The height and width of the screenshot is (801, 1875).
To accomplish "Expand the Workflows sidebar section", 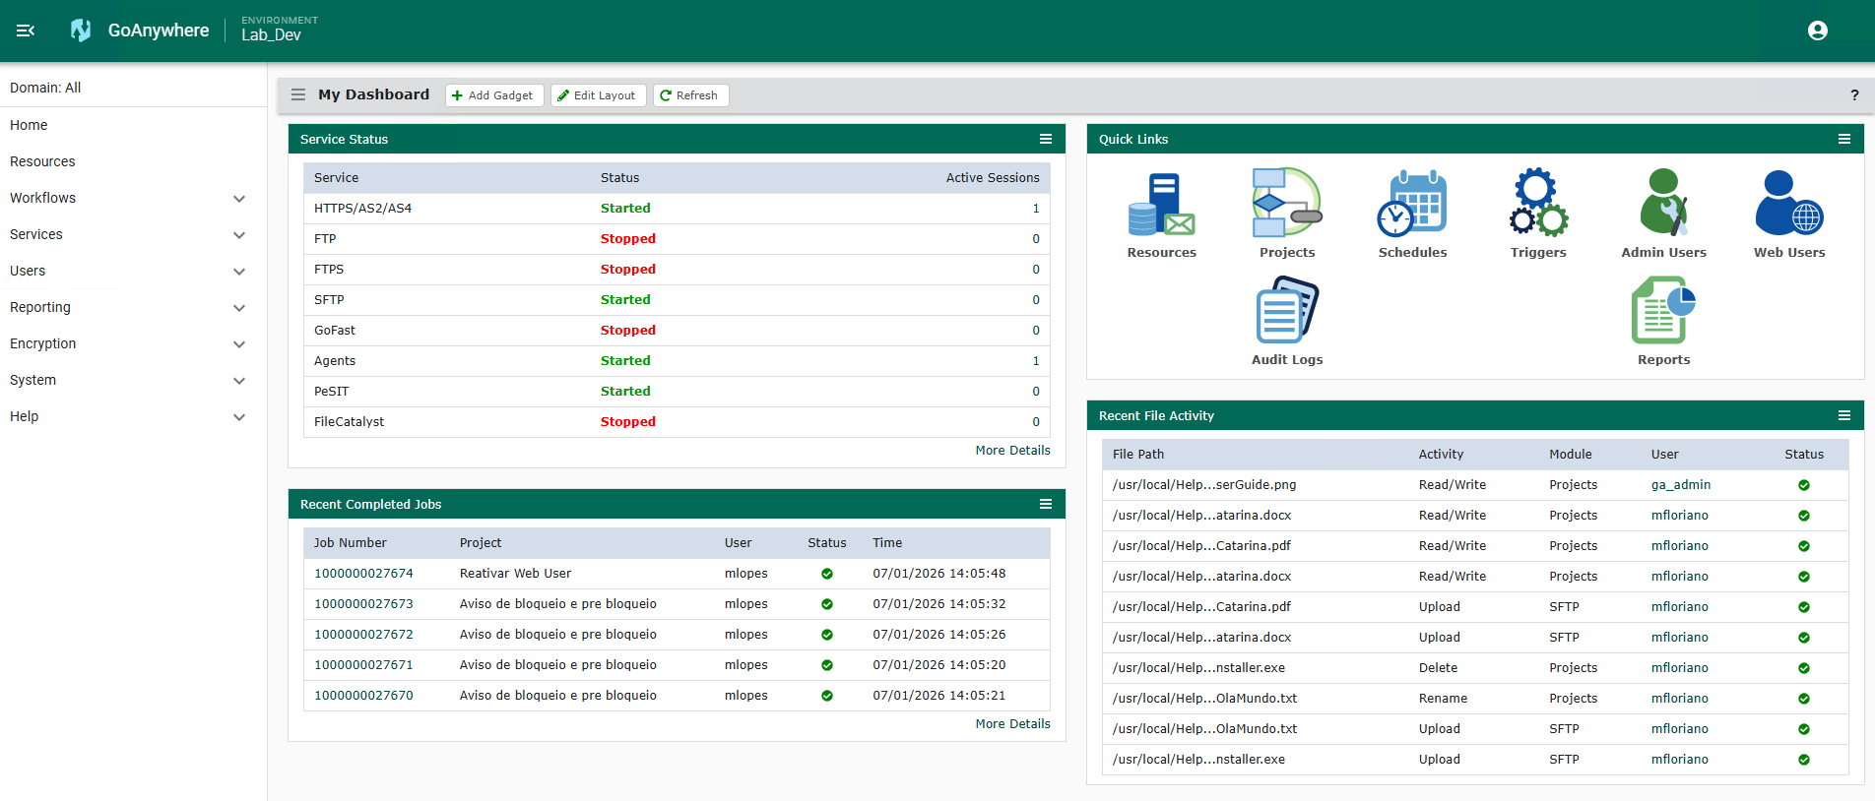I will tap(238, 199).
